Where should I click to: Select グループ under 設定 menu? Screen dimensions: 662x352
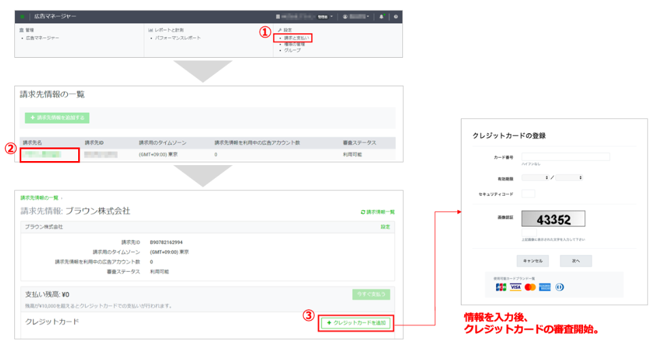(x=292, y=50)
